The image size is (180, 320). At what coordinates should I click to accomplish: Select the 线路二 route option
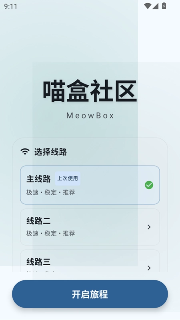(90, 227)
